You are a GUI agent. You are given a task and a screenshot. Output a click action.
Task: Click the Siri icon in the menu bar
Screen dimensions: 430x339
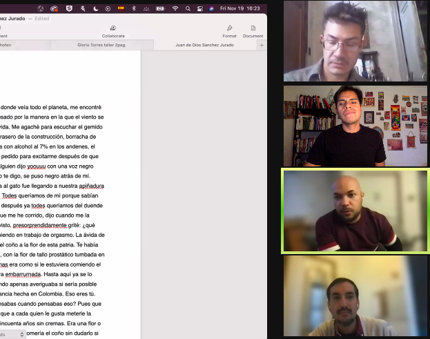click(x=211, y=8)
